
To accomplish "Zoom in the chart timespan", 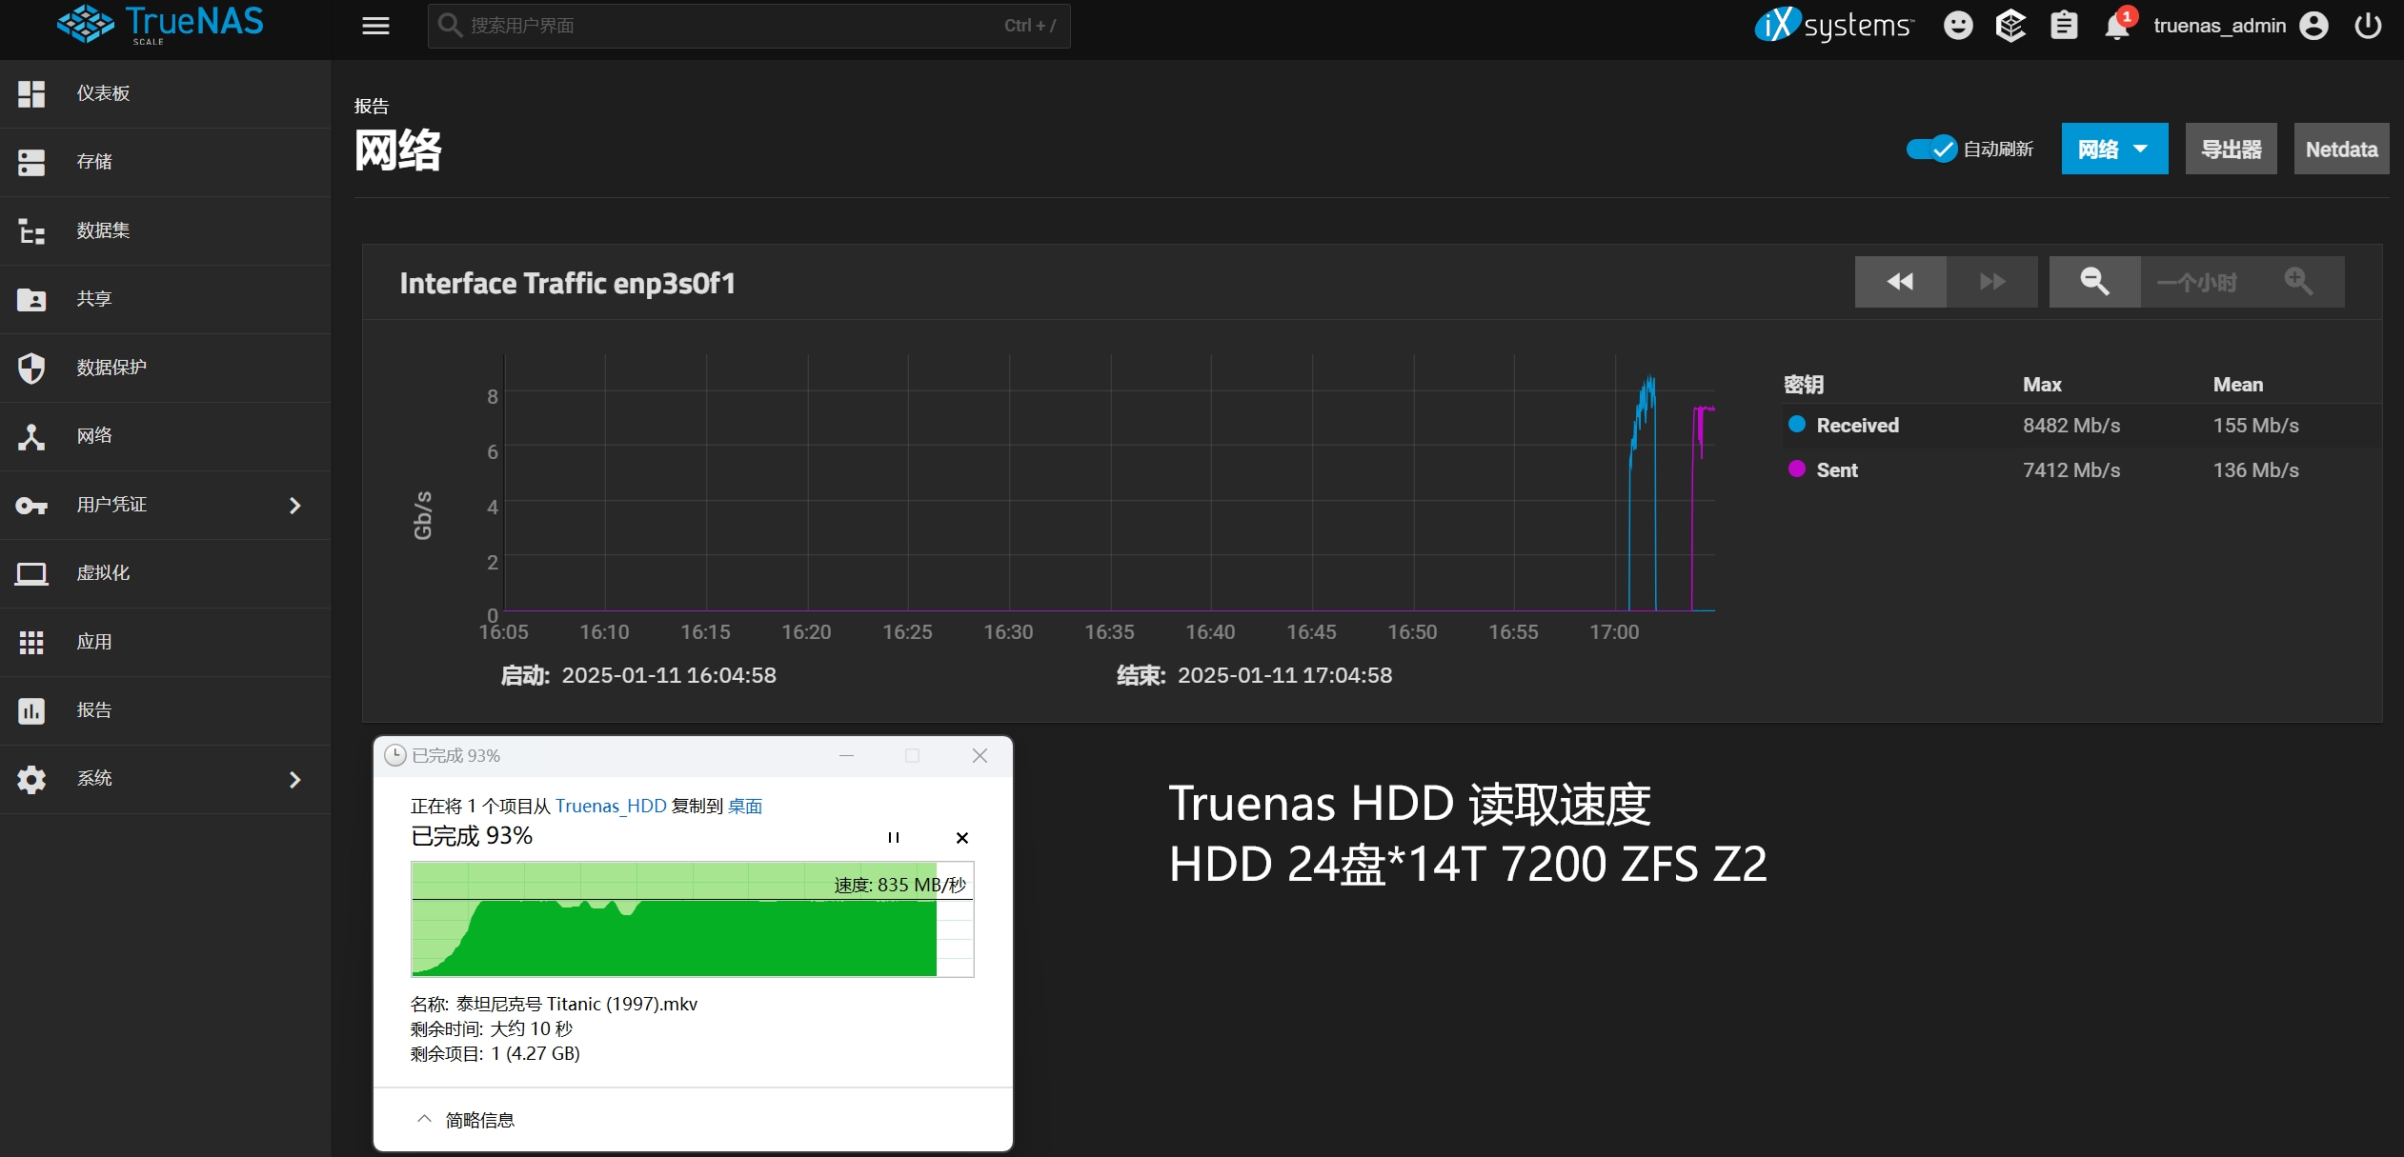I will [2298, 282].
